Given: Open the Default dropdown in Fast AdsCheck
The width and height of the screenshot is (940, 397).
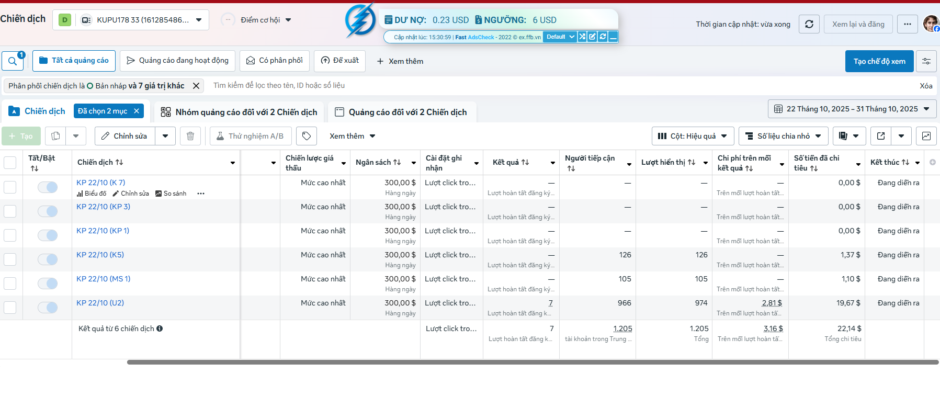Looking at the screenshot, I should [x=560, y=37].
